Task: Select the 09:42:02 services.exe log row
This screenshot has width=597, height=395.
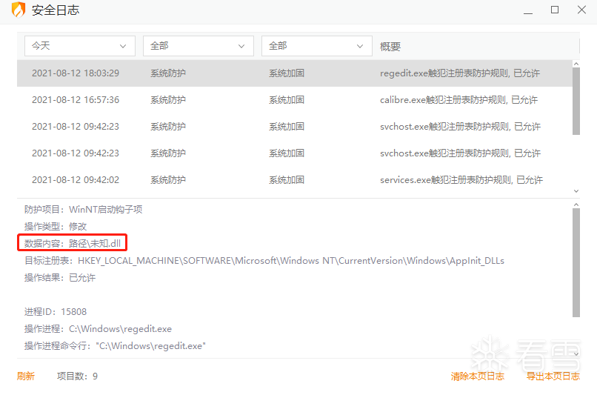Action: [x=294, y=180]
